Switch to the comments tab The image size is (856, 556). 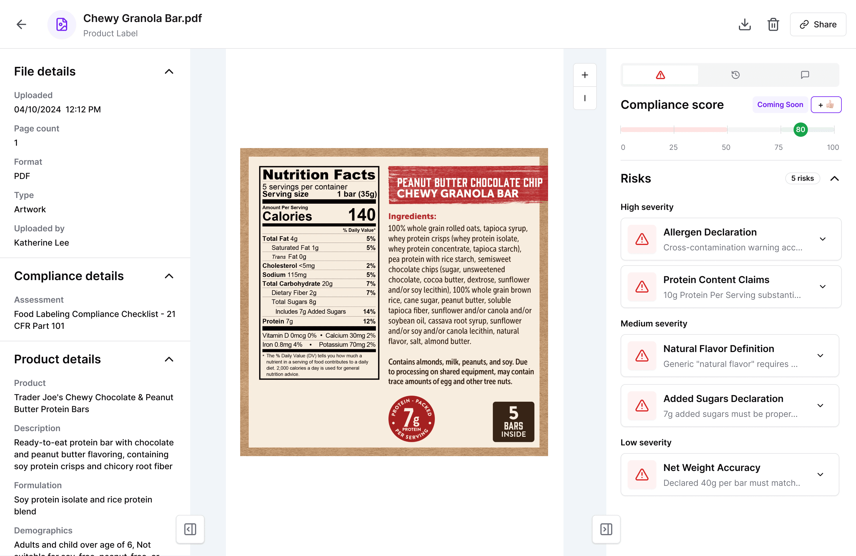(x=805, y=75)
